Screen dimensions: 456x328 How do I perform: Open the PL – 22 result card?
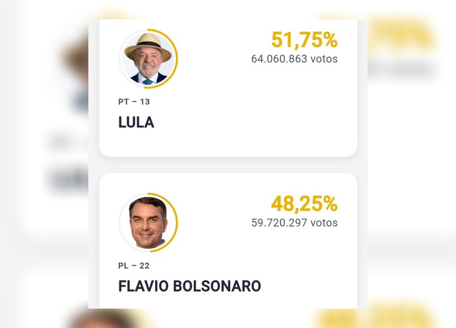coord(228,241)
